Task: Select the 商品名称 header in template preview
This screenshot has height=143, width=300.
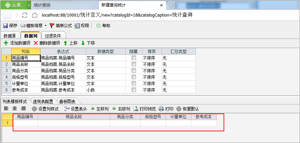Action: pos(74,117)
